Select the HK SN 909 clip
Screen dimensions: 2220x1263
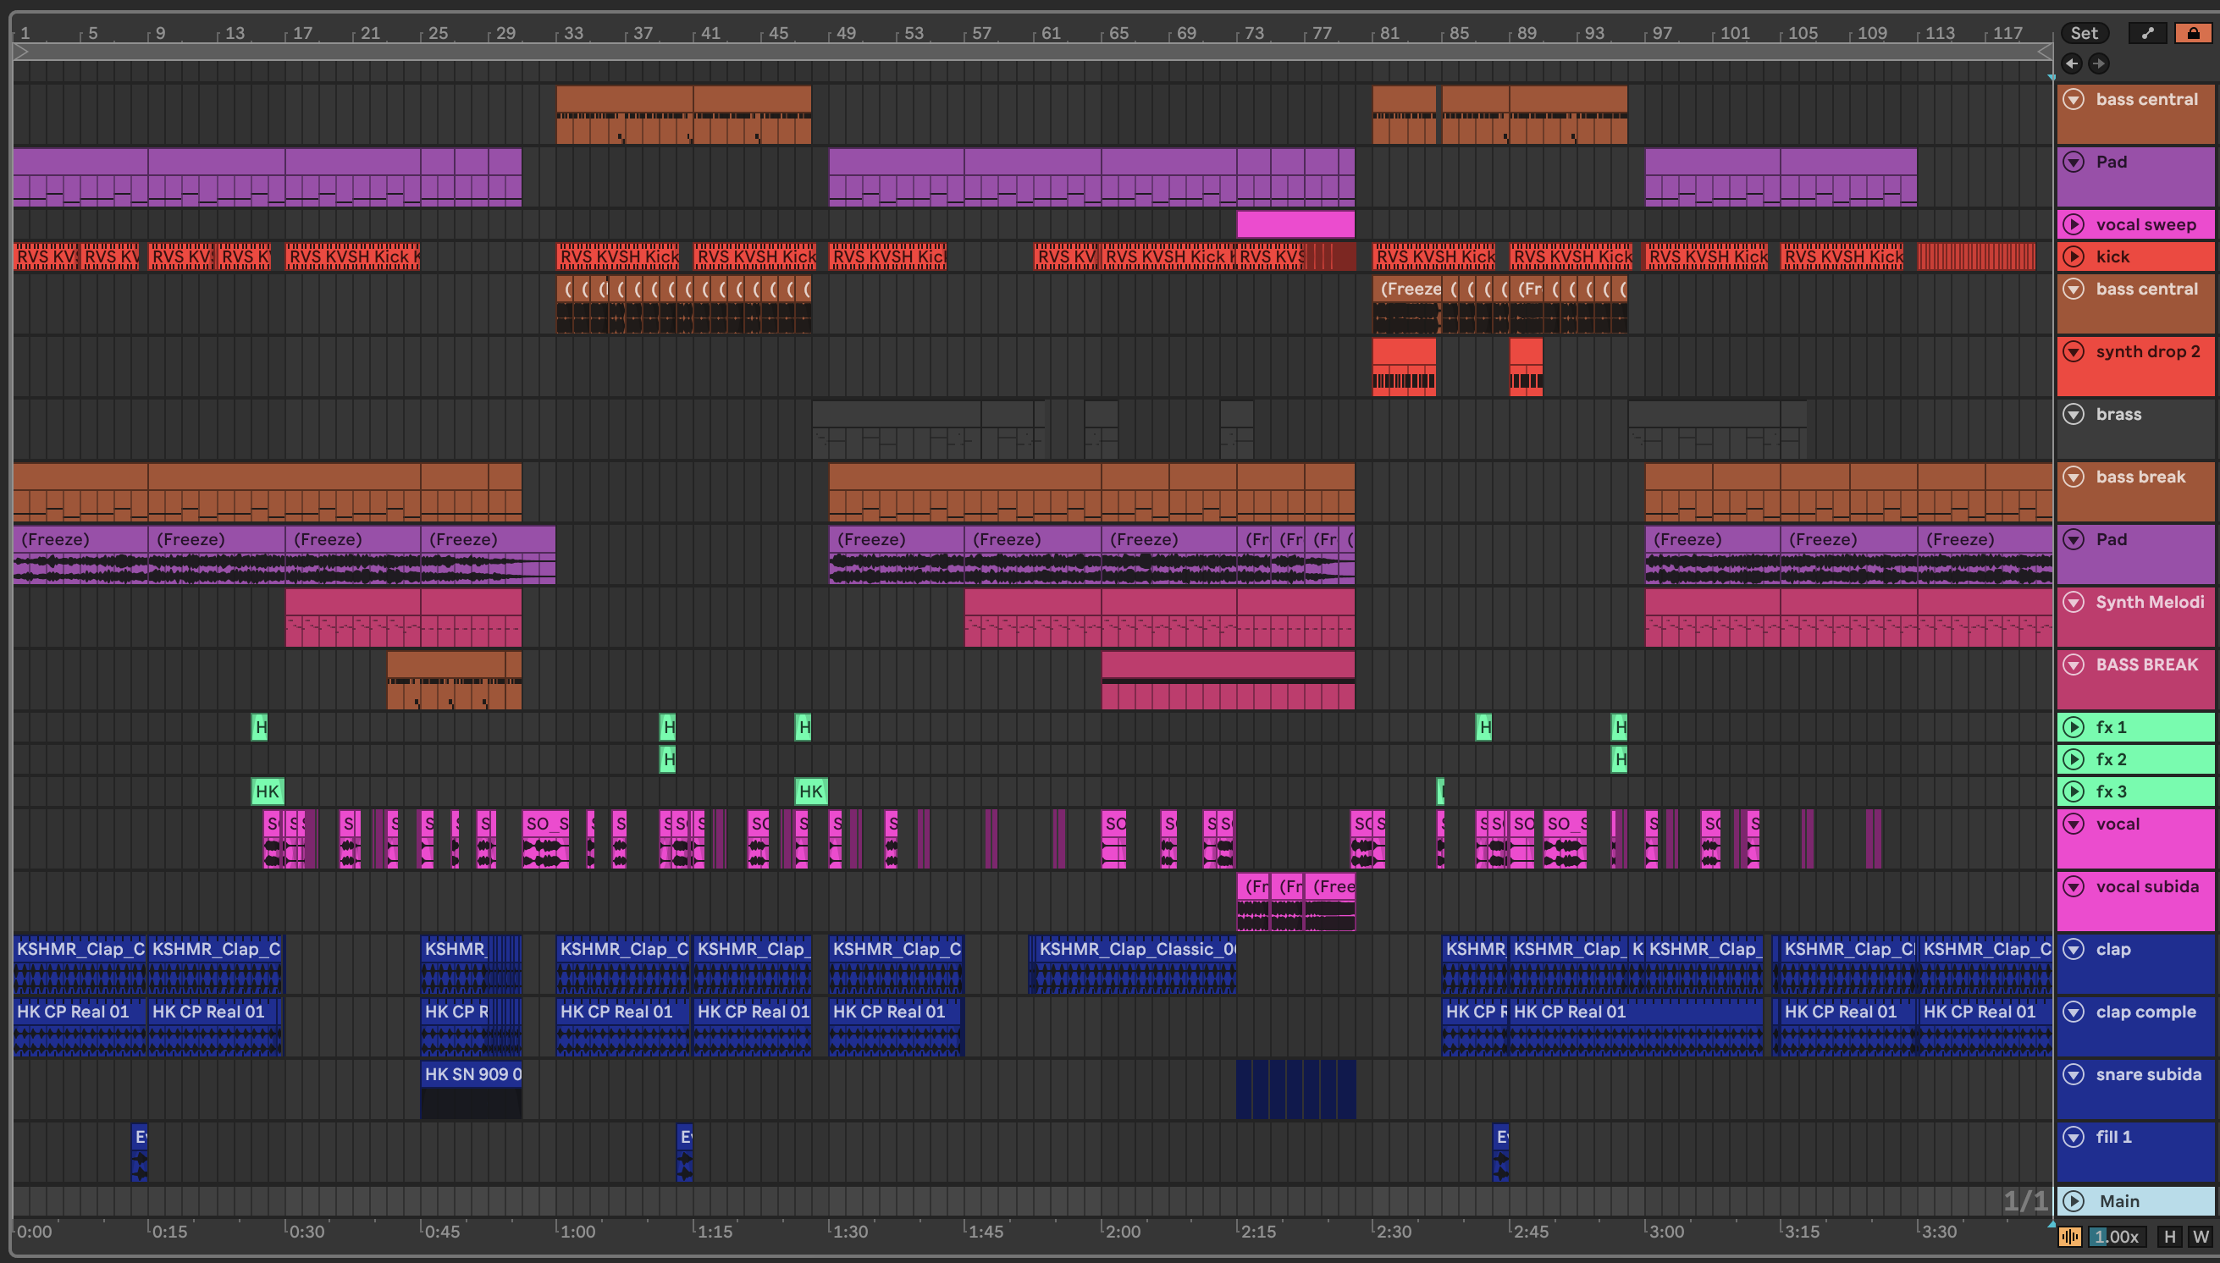point(471,1074)
